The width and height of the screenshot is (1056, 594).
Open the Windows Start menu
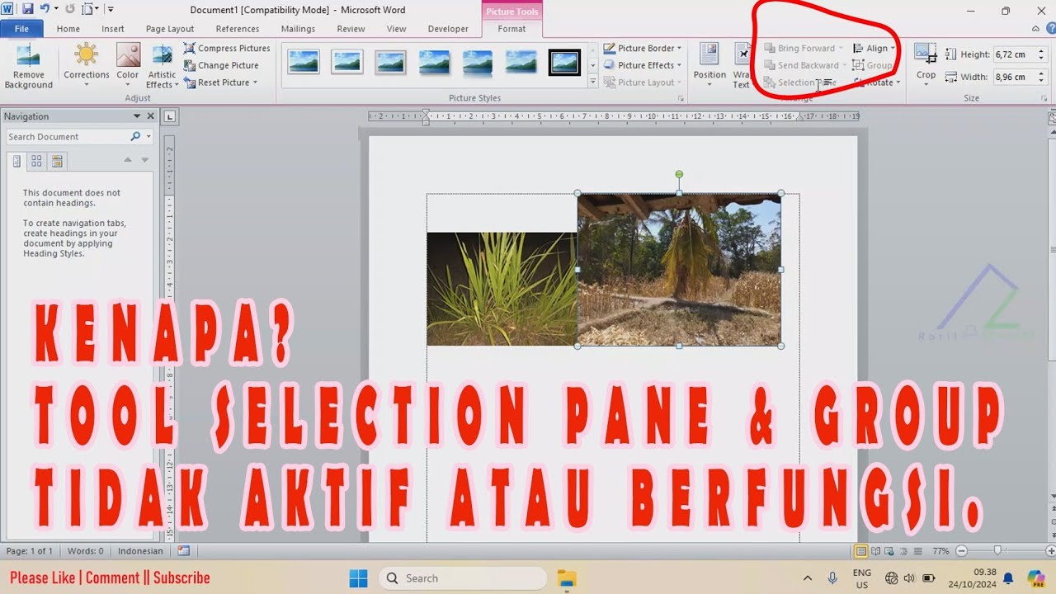358,578
